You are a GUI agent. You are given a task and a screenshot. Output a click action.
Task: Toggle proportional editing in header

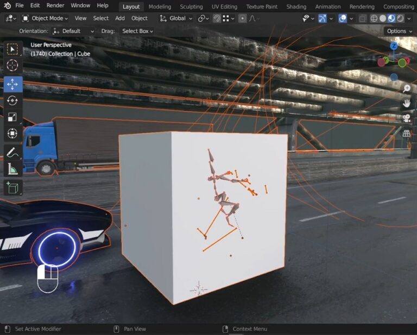[x=242, y=18]
